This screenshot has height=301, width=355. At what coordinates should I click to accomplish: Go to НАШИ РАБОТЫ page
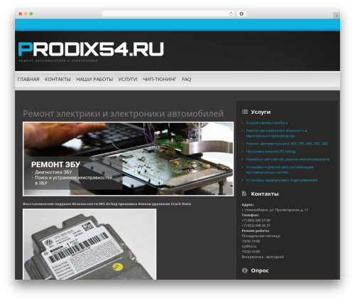[94, 80]
